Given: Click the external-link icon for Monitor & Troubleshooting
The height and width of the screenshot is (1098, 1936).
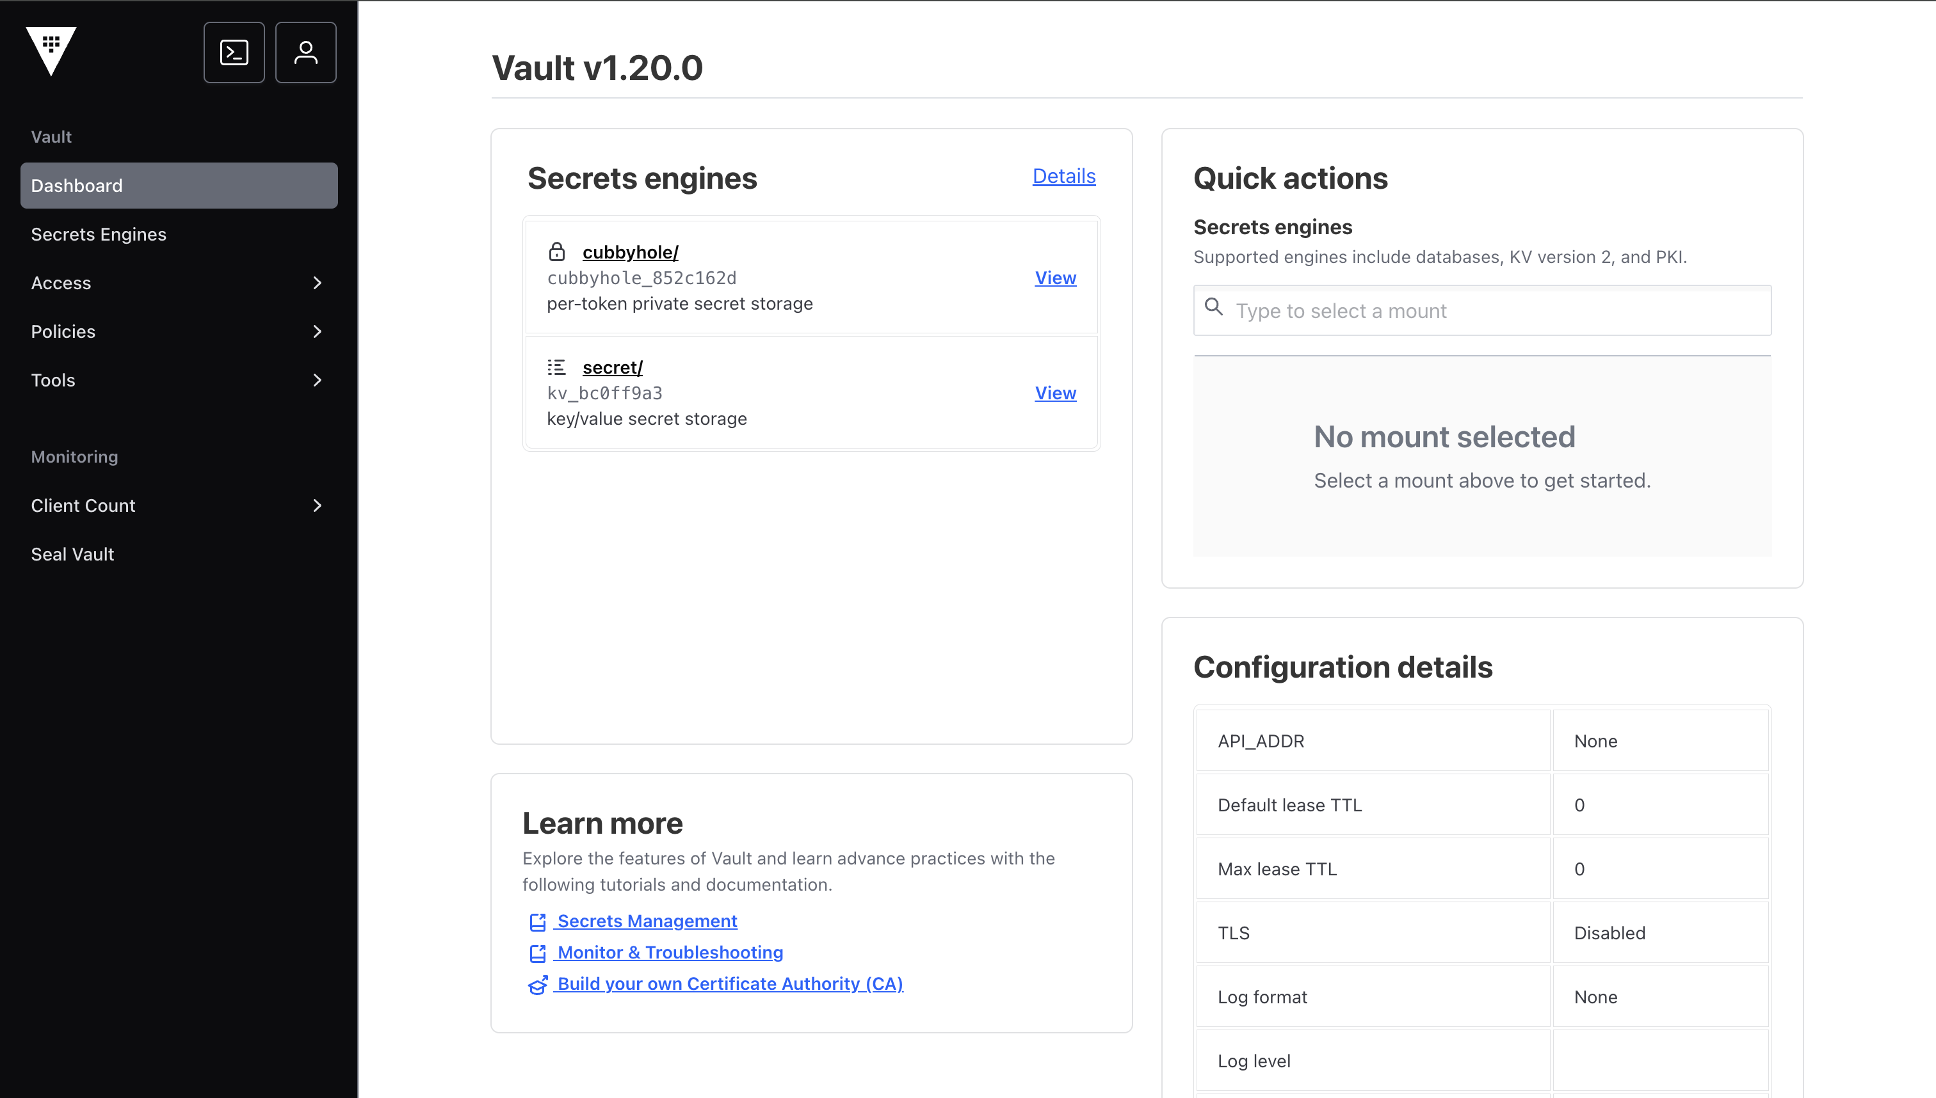Looking at the screenshot, I should pyautogui.click(x=537, y=953).
